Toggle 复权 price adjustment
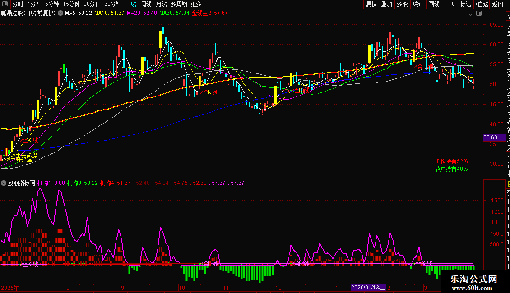The height and width of the screenshot is (293, 510). pos(371,4)
